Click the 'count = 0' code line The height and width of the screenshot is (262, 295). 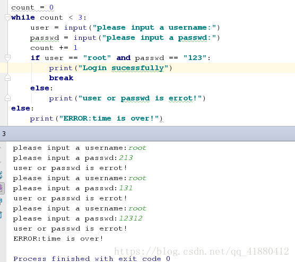pyautogui.click(x=32, y=7)
